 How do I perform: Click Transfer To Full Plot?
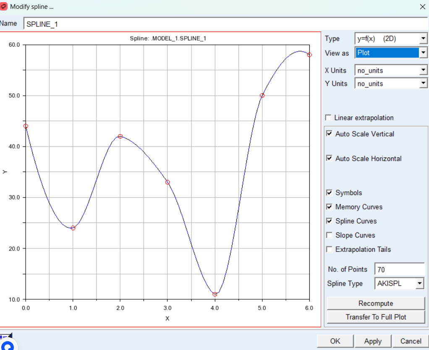tap(376, 317)
